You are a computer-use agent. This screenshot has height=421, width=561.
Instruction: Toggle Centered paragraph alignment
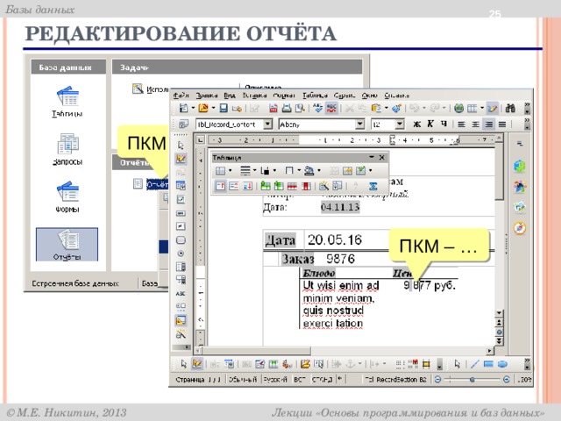point(475,125)
